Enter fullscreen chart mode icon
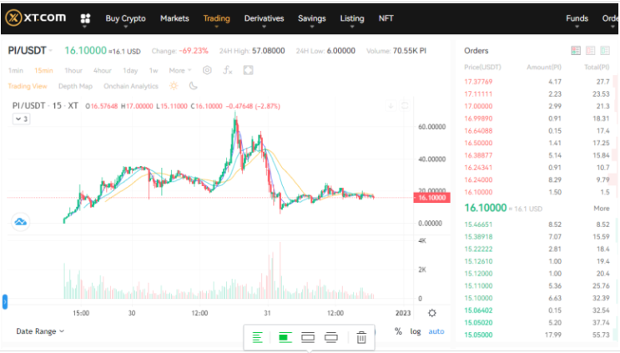The width and height of the screenshot is (620, 353). coord(248,70)
